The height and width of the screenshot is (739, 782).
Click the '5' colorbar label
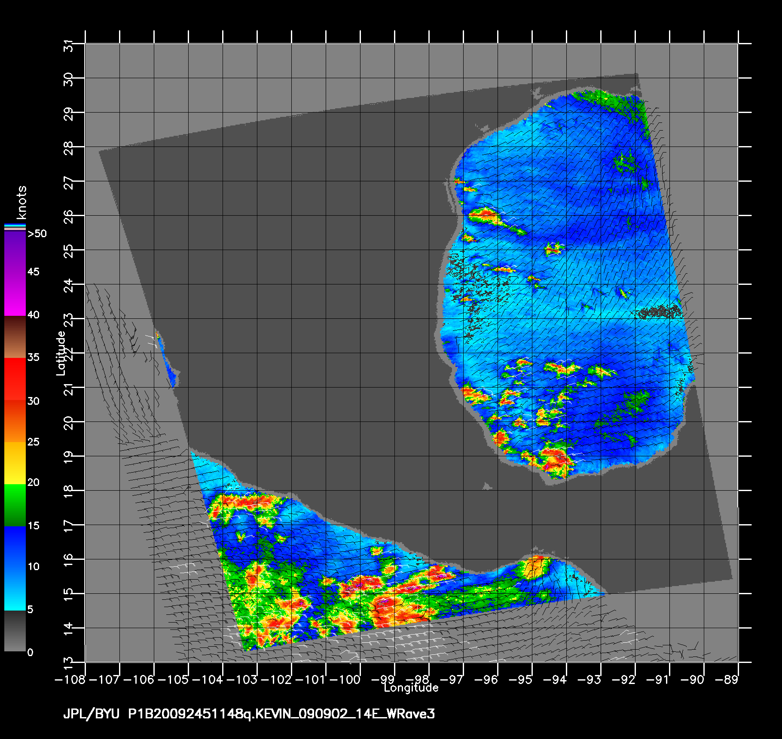(30, 610)
